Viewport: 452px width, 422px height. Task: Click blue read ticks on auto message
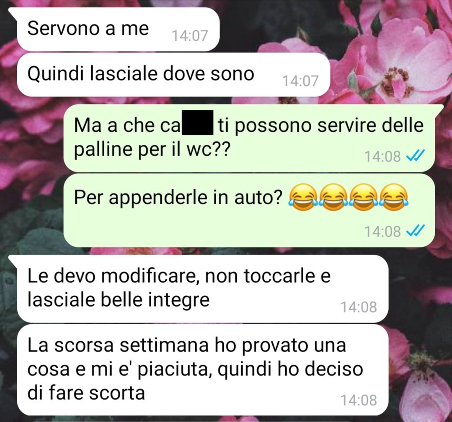pos(415,231)
